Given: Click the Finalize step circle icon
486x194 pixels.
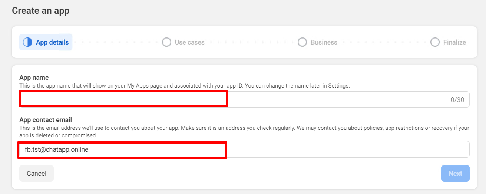Looking at the screenshot, I should [x=435, y=42].
